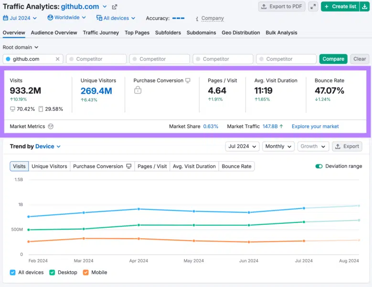Open the Jul 2024 date filter at top
Screen dimensions: 372x287
20,18
